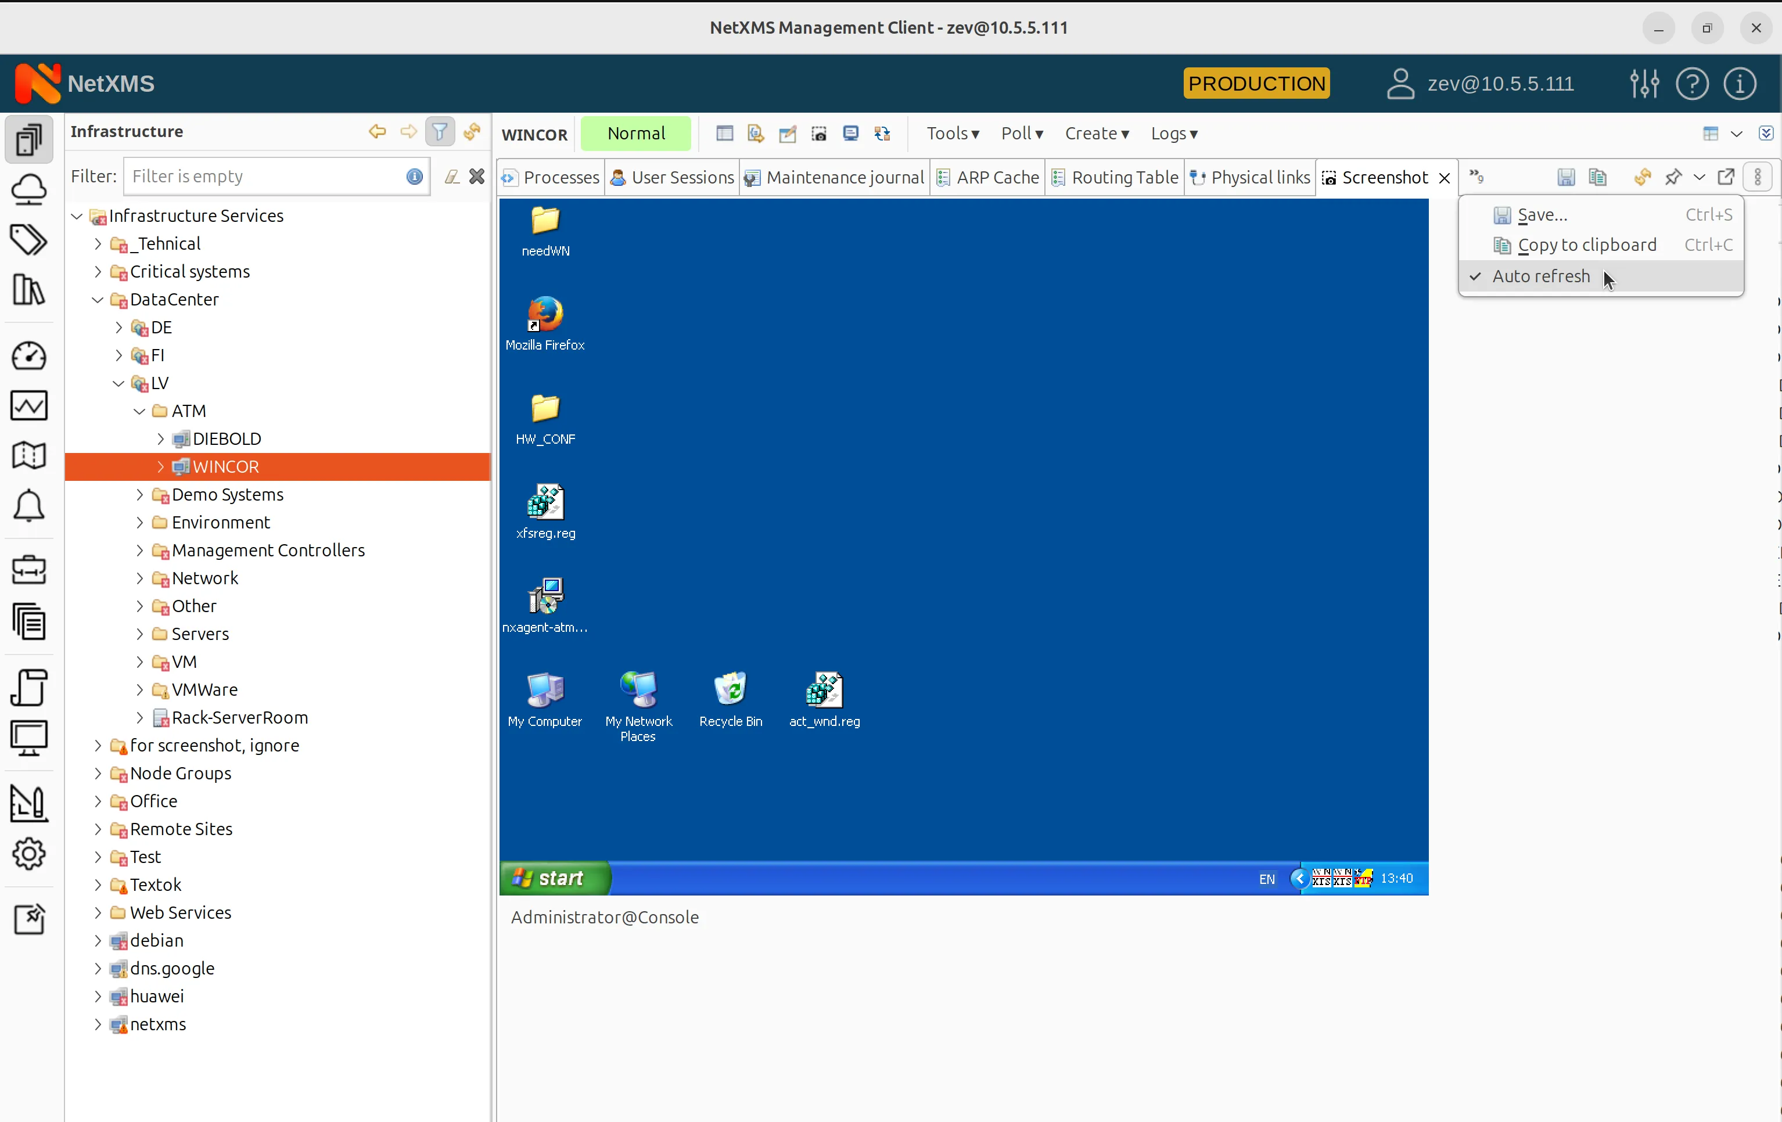Switch to the Maintenance journal tab
1782x1122 pixels.
click(x=835, y=178)
